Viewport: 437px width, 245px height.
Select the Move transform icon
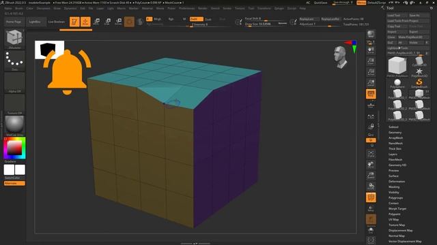(x=96, y=22)
